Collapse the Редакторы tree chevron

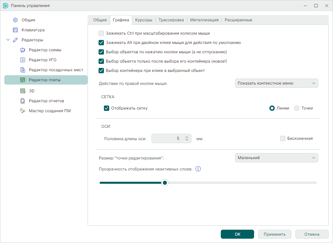tap(8, 40)
